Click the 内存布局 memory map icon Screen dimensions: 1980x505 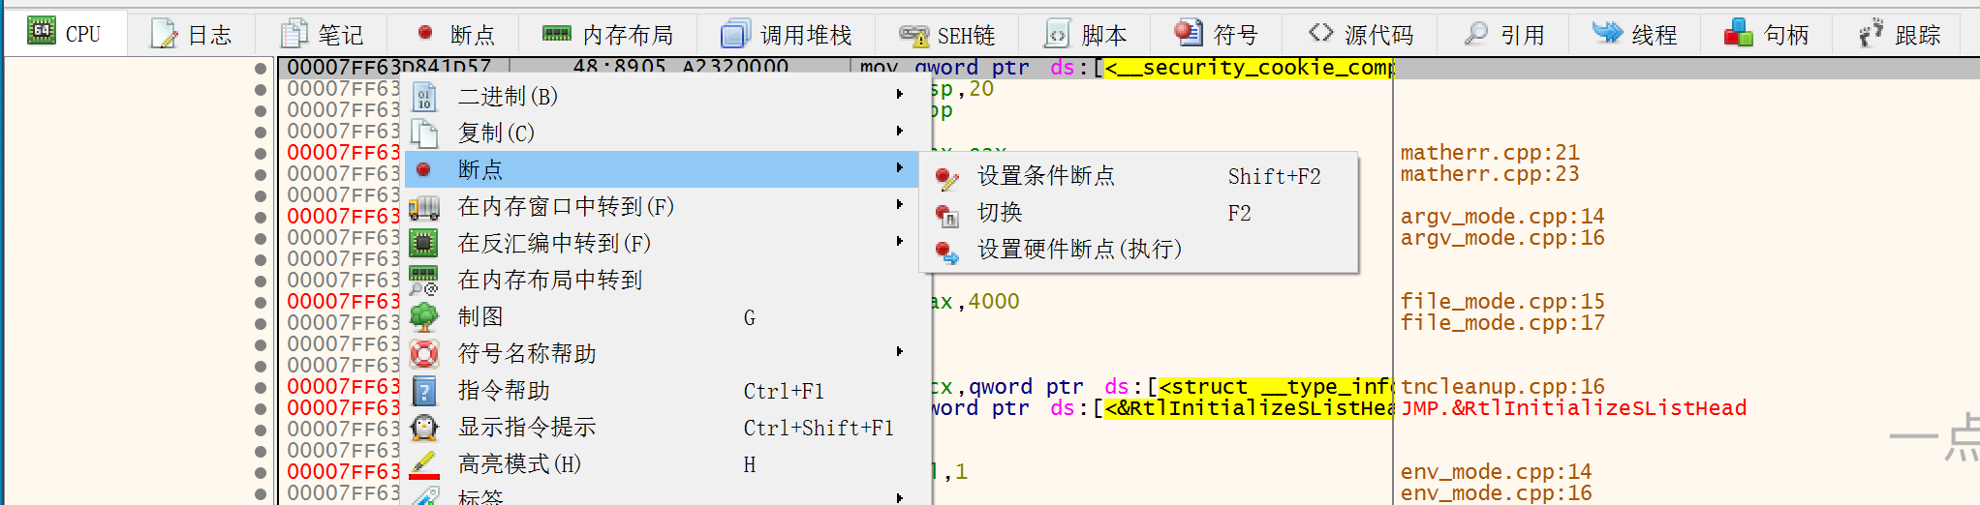557,34
